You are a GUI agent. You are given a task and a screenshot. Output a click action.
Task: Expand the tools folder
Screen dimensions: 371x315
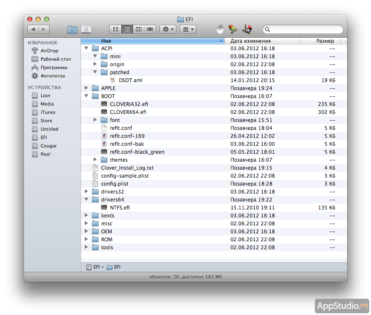click(86, 247)
